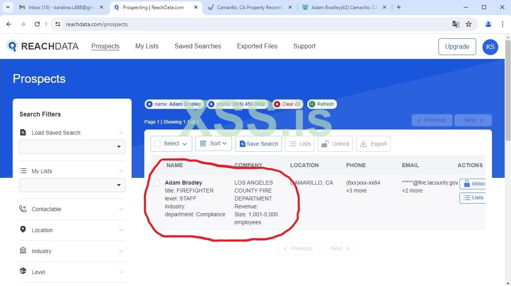Open a new browser tab
511x286 pixels.
pyautogui.click(x=399, y=7)
